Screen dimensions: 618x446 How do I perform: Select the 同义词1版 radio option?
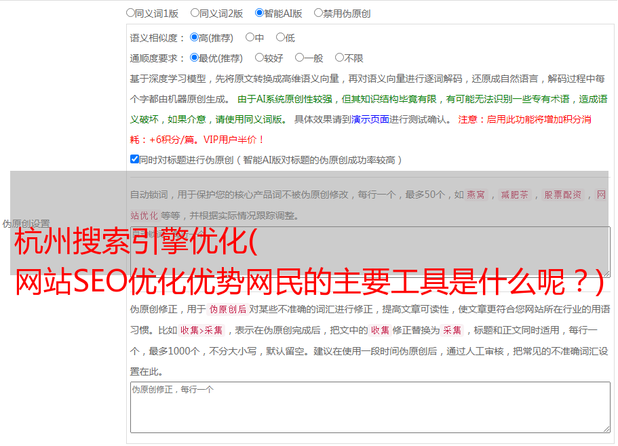[x=130, y=13]
